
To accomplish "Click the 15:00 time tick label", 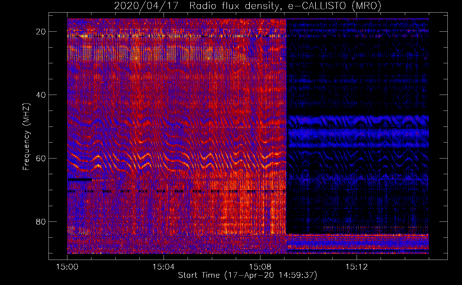I will 67,267.
